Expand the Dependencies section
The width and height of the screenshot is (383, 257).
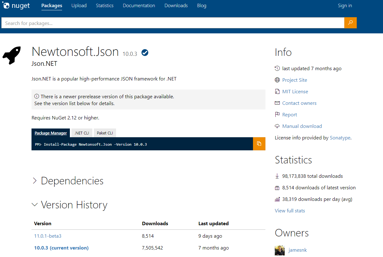(x=68, y=181)
